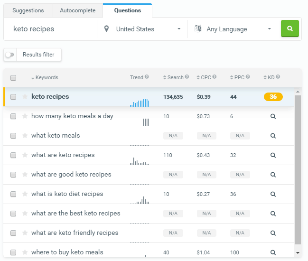The height and width of the screenshot is (261, 308).
Task: Open the United States location dropdown
Action: (x=142, y=29)
